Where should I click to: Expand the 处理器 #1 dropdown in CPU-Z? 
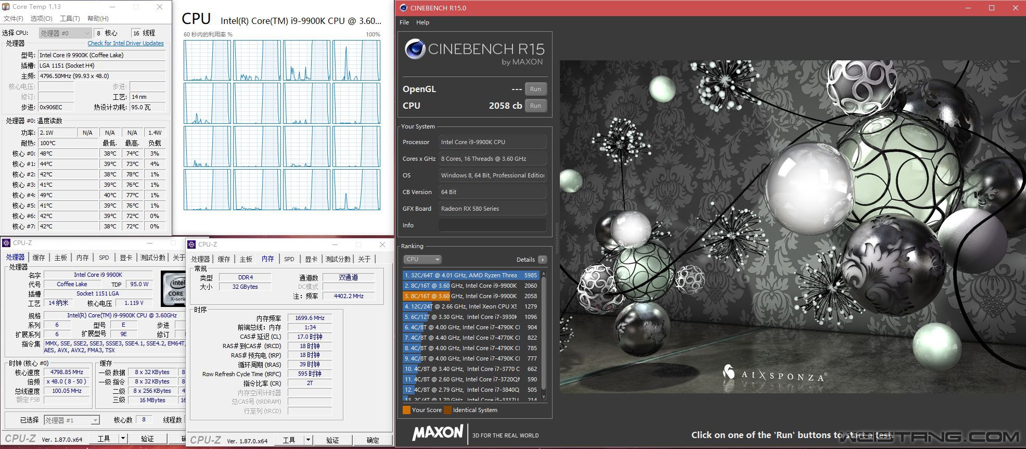pyautogui.click(x=72, y=420)
